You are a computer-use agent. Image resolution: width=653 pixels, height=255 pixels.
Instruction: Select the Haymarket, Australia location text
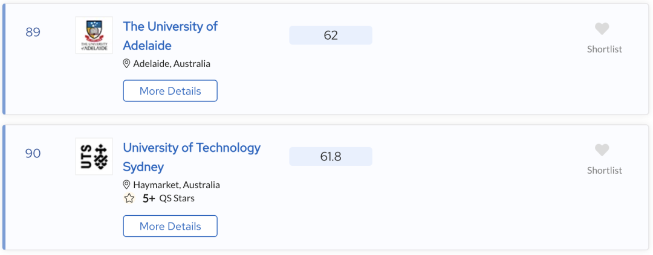coord(177,185)
